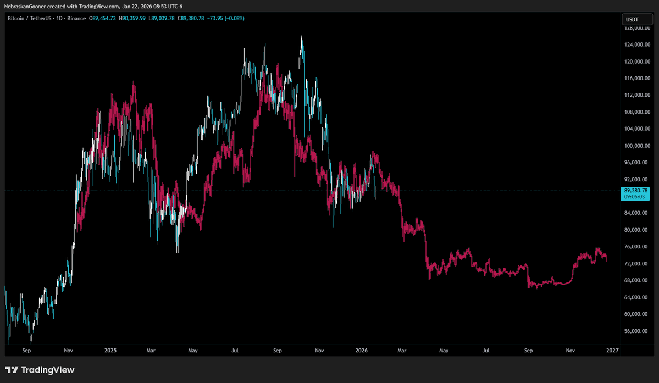Click the high value H90,359.99
This screenshot has height=383, width=659.
coord(132,19)
